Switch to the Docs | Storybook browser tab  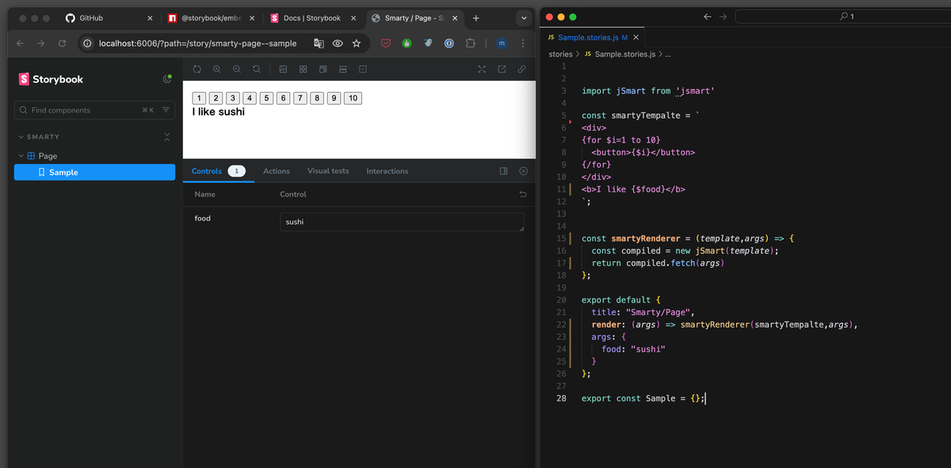pos(312,17)
